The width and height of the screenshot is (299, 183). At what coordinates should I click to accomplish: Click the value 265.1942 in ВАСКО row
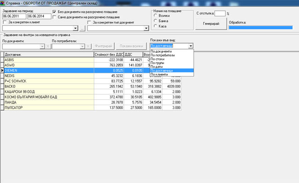(116, 86)
